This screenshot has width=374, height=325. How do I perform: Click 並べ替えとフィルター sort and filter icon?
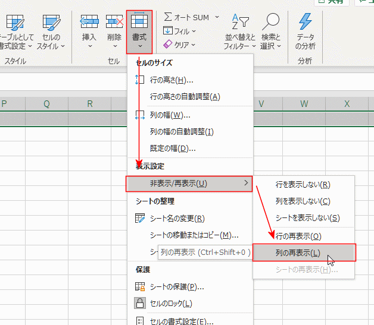241,23
